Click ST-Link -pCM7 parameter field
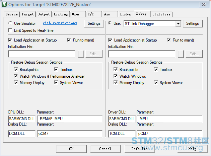This screenshot has width=211, height=156. click(x=169, y=134)
